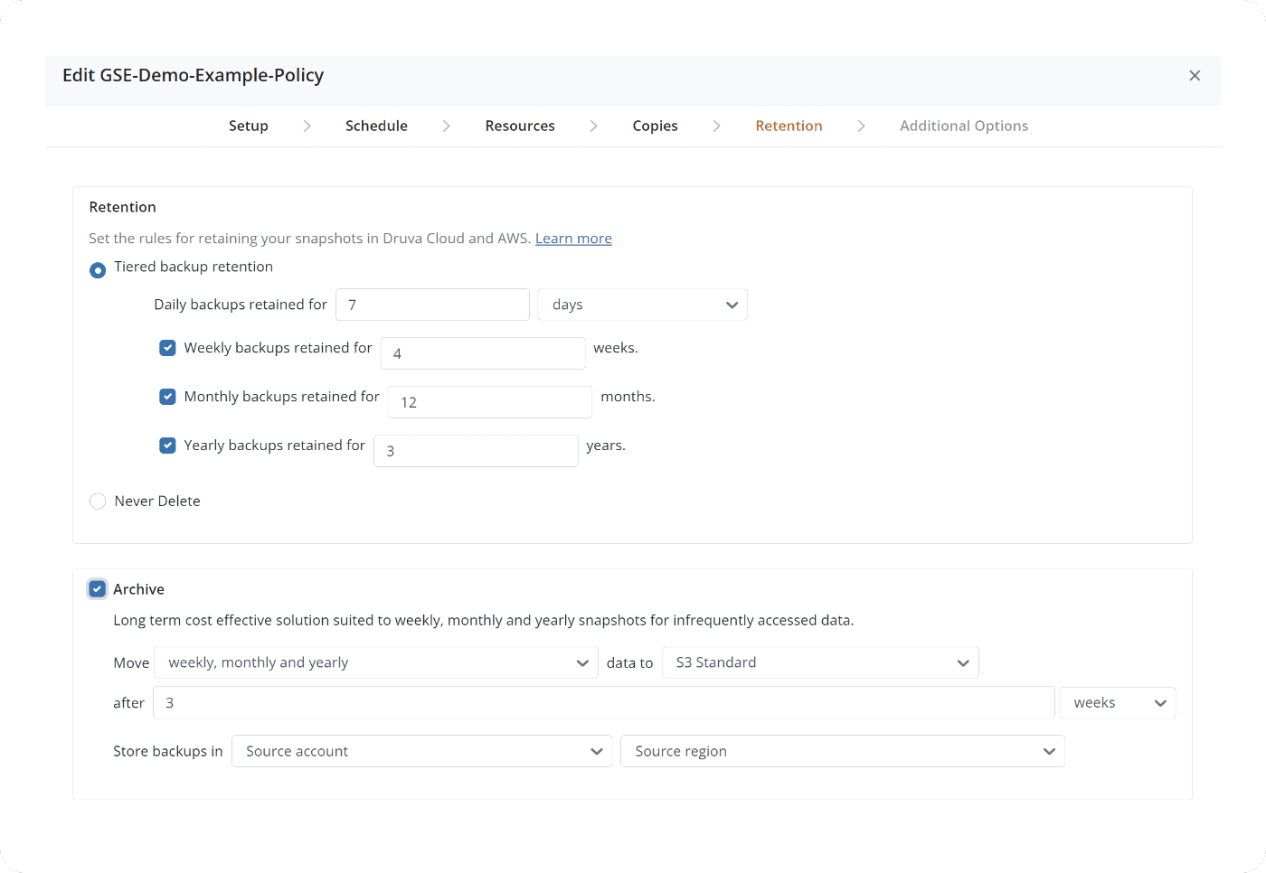Click the Learn more link

pyautogui.click(x=573, y=239)
